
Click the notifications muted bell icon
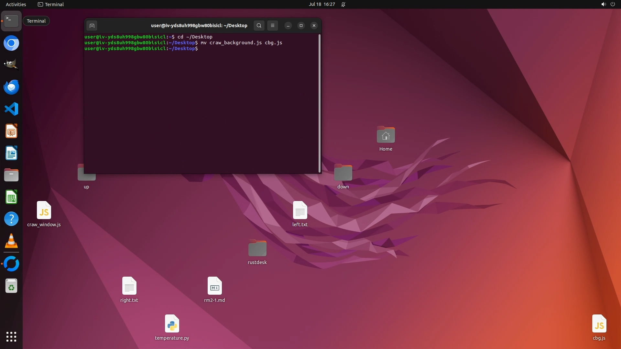343,4
